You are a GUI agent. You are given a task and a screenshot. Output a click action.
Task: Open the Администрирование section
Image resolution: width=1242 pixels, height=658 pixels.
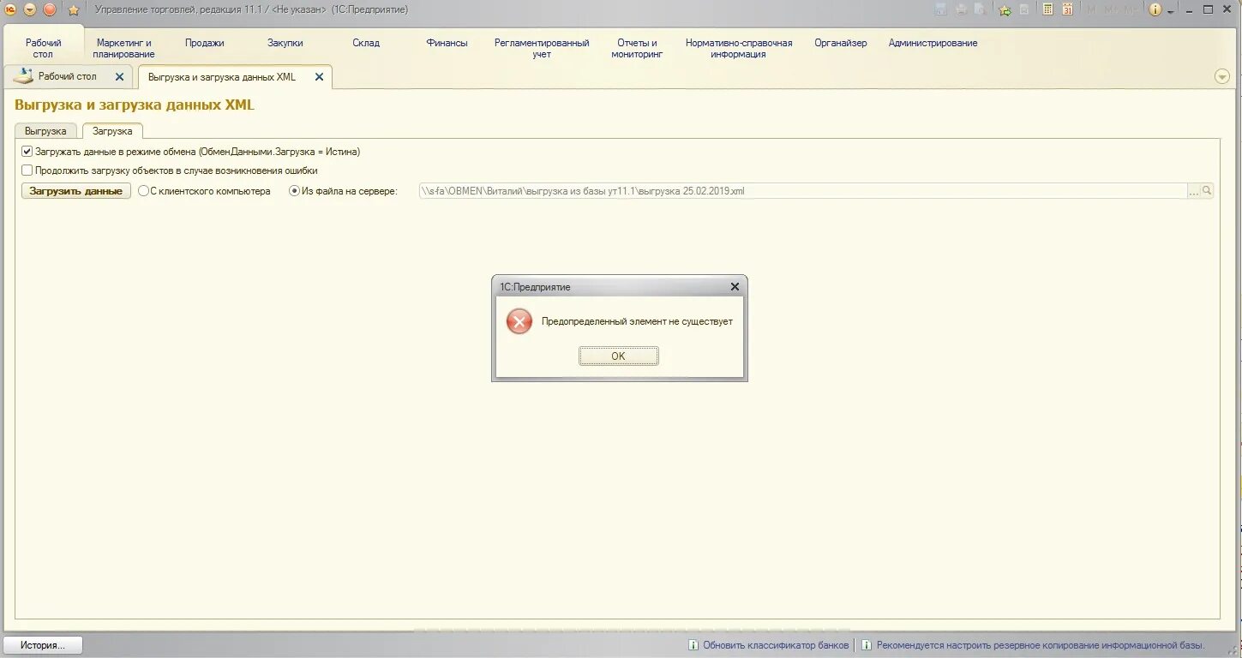point(933,43)
